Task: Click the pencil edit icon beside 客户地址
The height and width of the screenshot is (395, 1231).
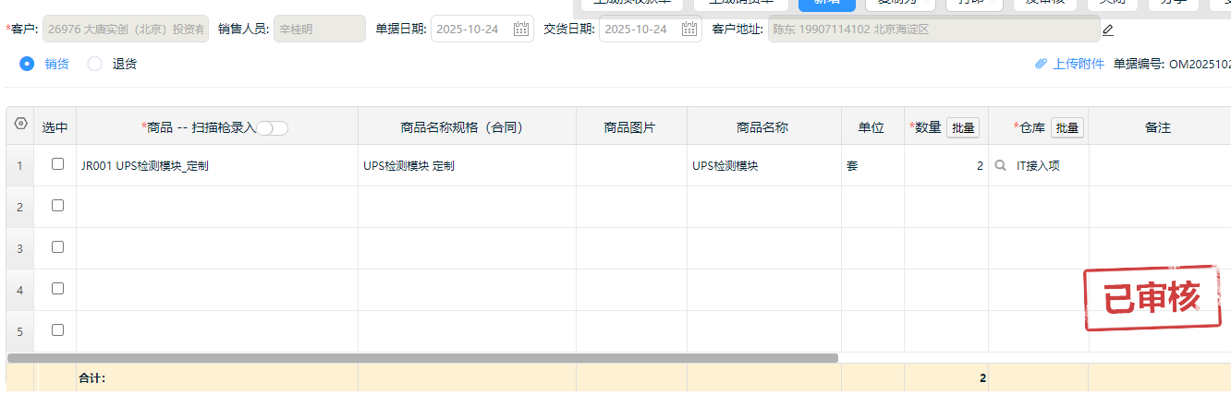Action: [1108, 30]
